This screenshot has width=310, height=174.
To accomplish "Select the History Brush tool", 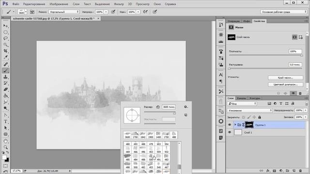I will click(x=5, y=83).
